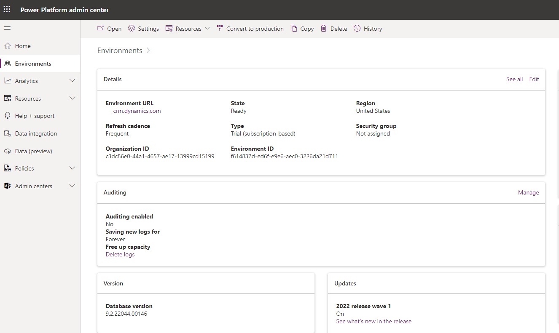Copy the environment using Copy icon
Viewport: 559px width, 333px height.
(x=294, y=29)
